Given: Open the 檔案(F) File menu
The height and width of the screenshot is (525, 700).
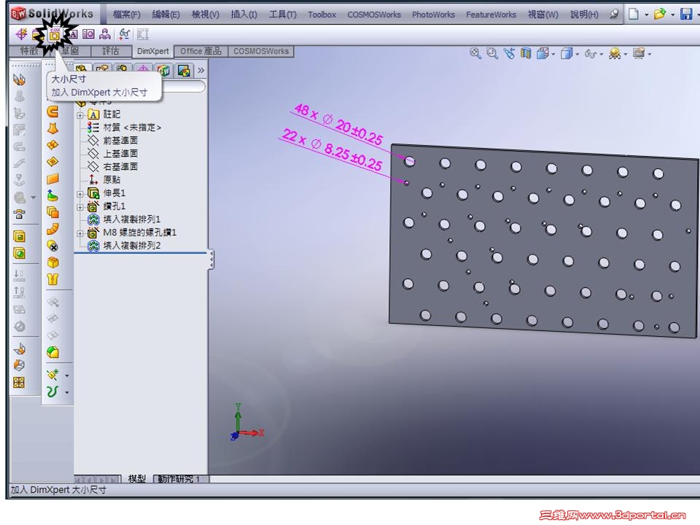Looking at the screenshot, I should [x=126, y=15].
